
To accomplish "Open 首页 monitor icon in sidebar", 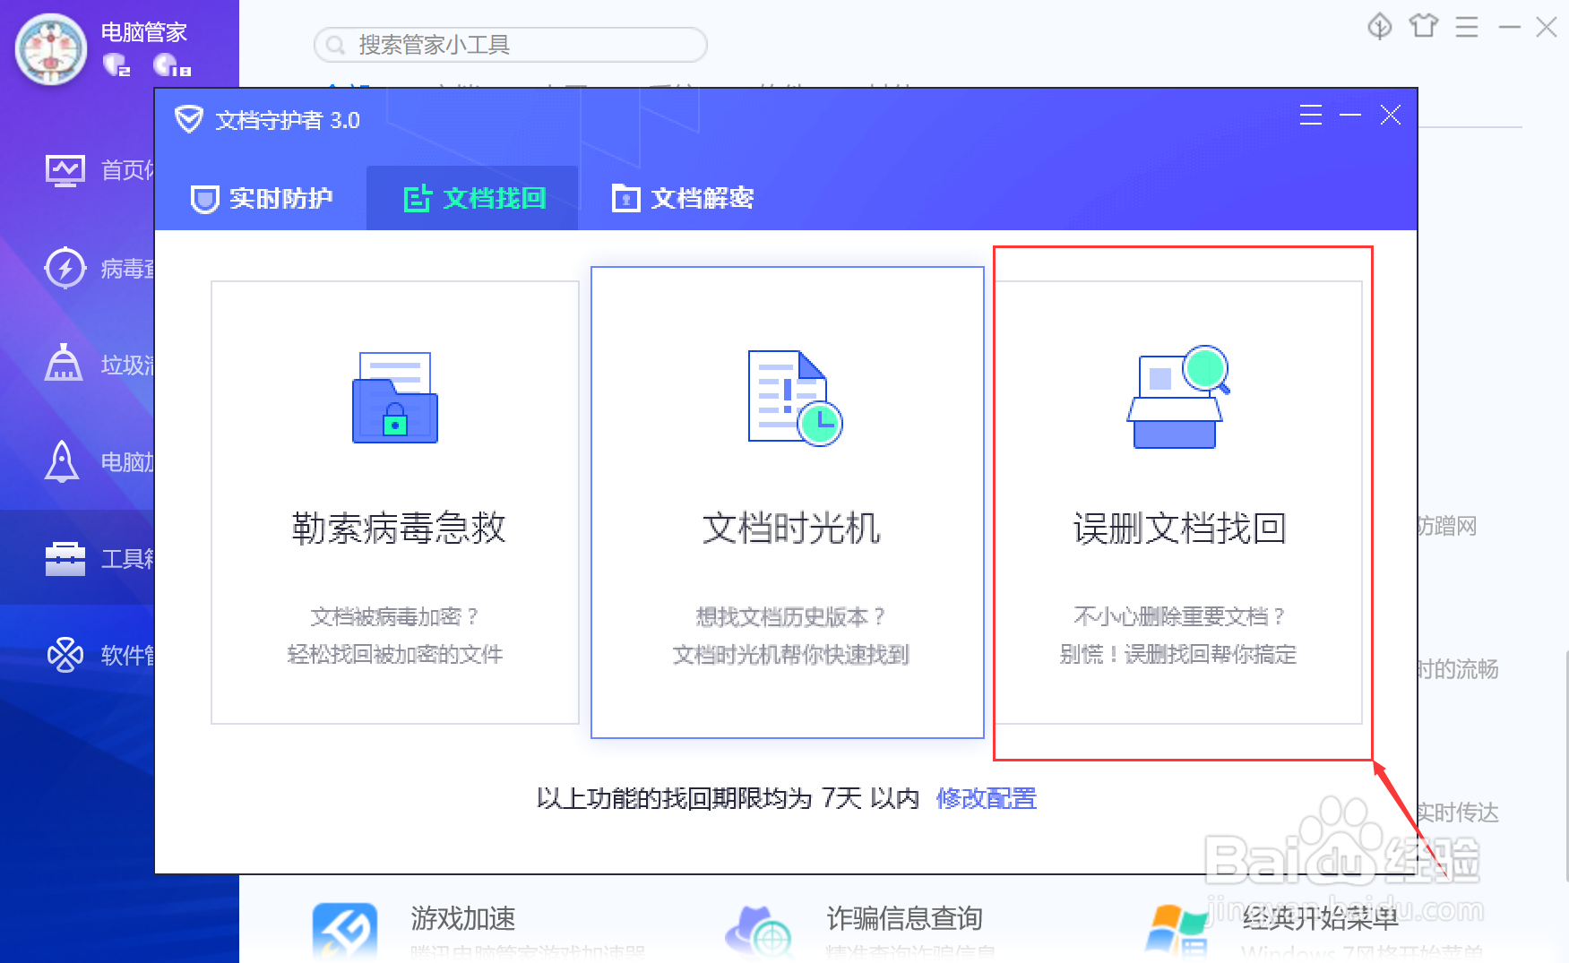I will click(65, 170).
